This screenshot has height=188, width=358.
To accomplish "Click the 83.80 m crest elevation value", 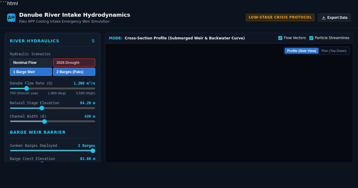I will tap(88, 159).
